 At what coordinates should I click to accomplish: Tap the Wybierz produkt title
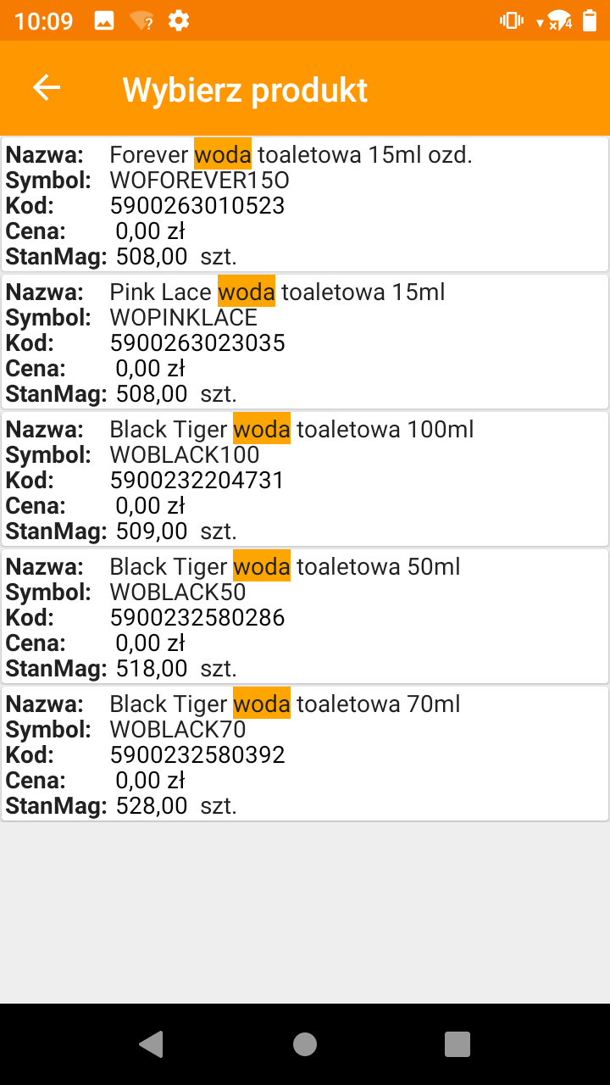[x=246, y=89]
